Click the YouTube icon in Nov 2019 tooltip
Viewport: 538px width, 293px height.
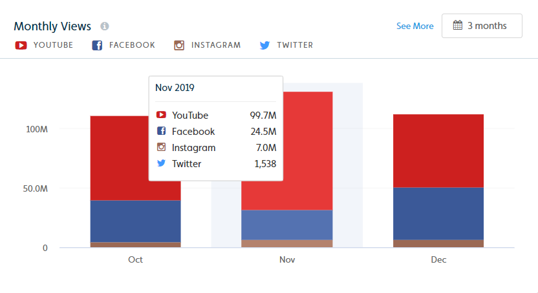tap(161, 115)
